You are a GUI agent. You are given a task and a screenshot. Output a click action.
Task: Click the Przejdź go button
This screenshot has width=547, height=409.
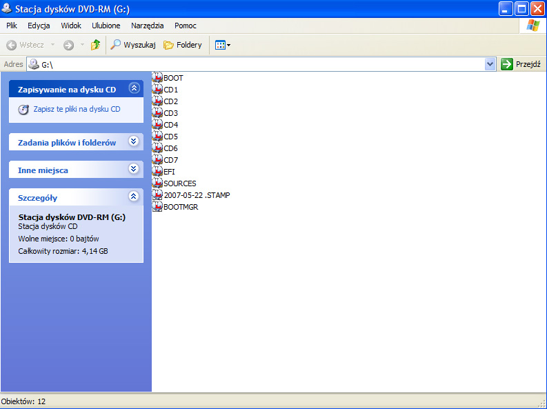point(521,64)
